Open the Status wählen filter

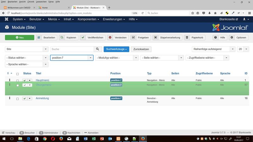(x=27, y=58)
